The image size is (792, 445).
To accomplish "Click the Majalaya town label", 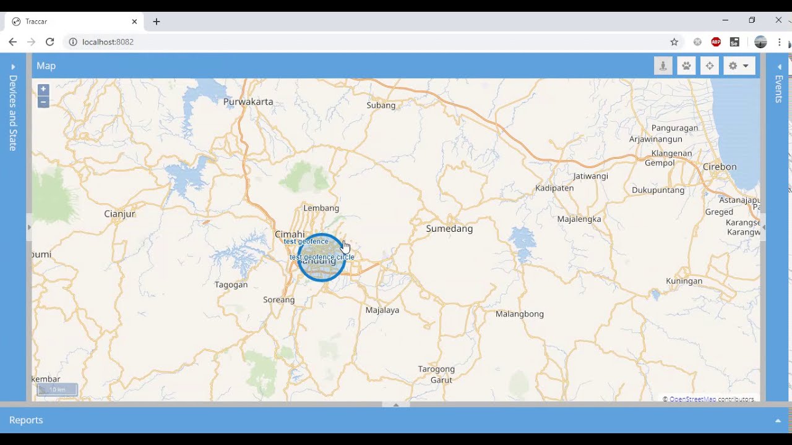I will [x=382, y=310].
